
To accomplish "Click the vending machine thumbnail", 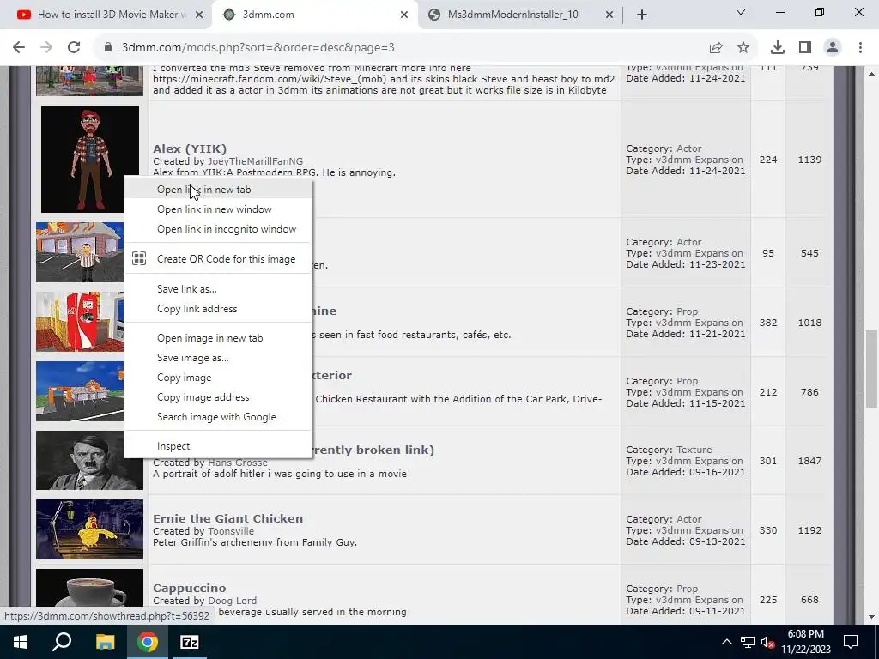I will pos(80,322).
